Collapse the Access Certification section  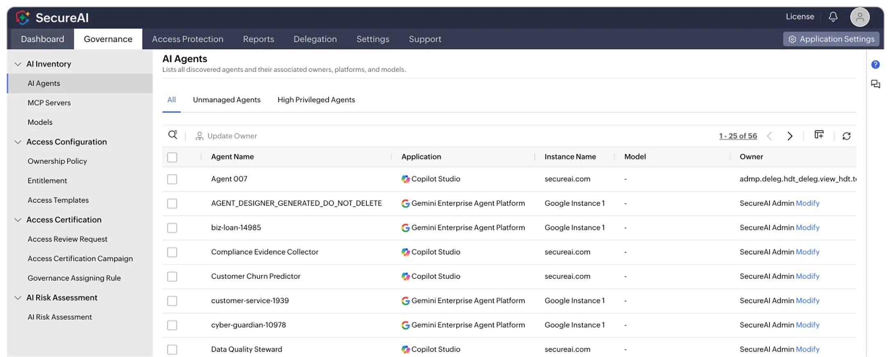pyautogui.click(x=18, y=220)
